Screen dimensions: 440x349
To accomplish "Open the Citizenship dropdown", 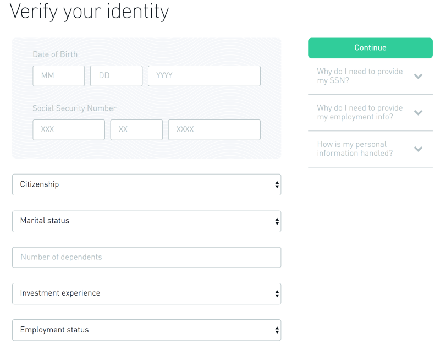I will pyautogui.click(x=146, y=184).
